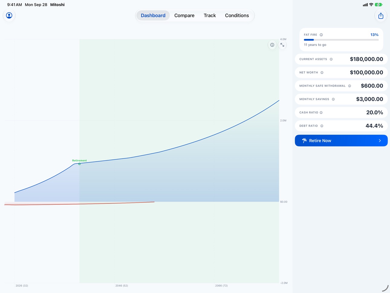Screen dimensions: 390x293
Task: Expand chart to full screen
Action: pyautogui.click(x=282, y=45)
